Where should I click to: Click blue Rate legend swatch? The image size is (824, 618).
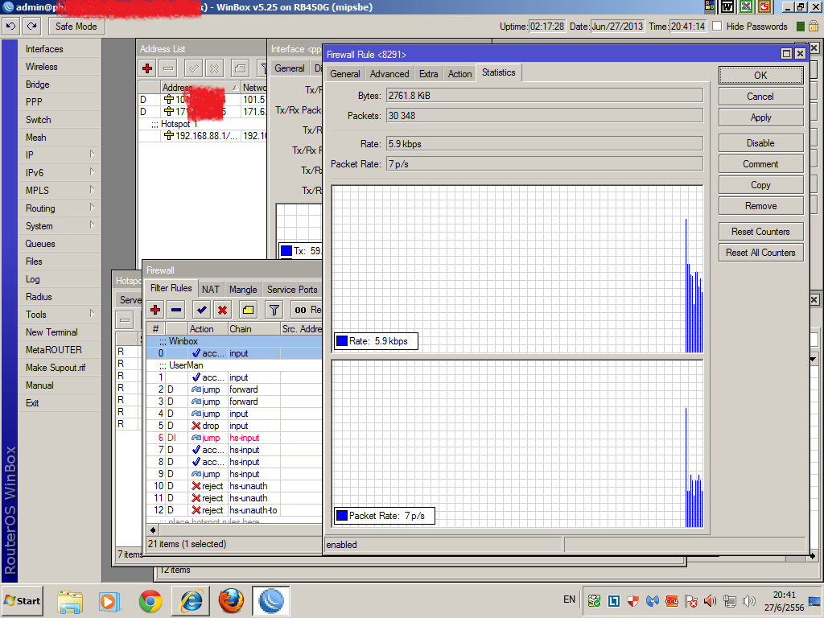coord(341,341)
